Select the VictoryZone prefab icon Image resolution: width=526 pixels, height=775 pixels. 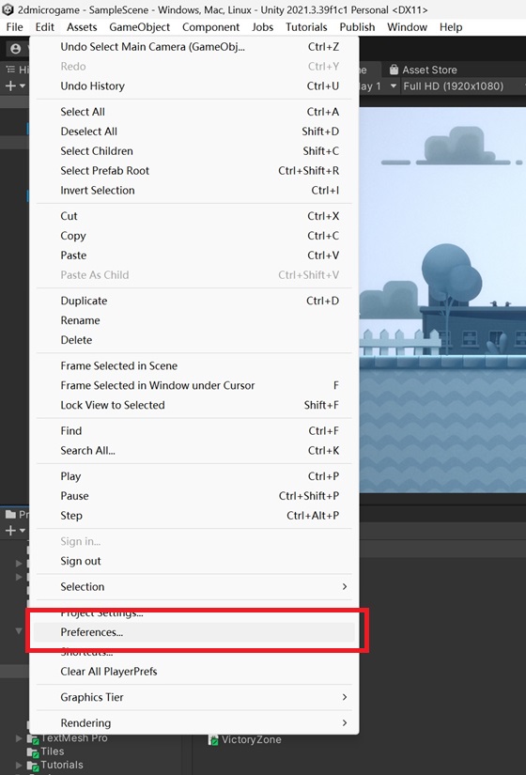213,740
